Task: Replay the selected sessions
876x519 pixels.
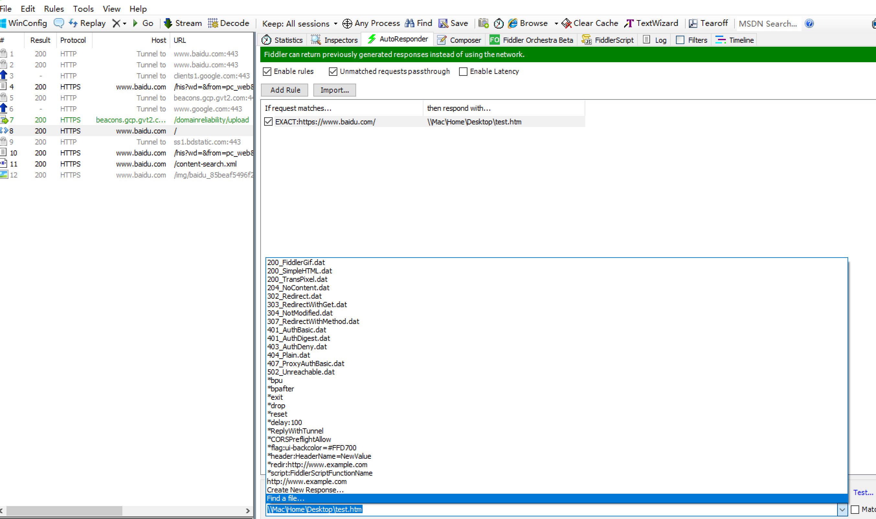Action: coord(87,23)
